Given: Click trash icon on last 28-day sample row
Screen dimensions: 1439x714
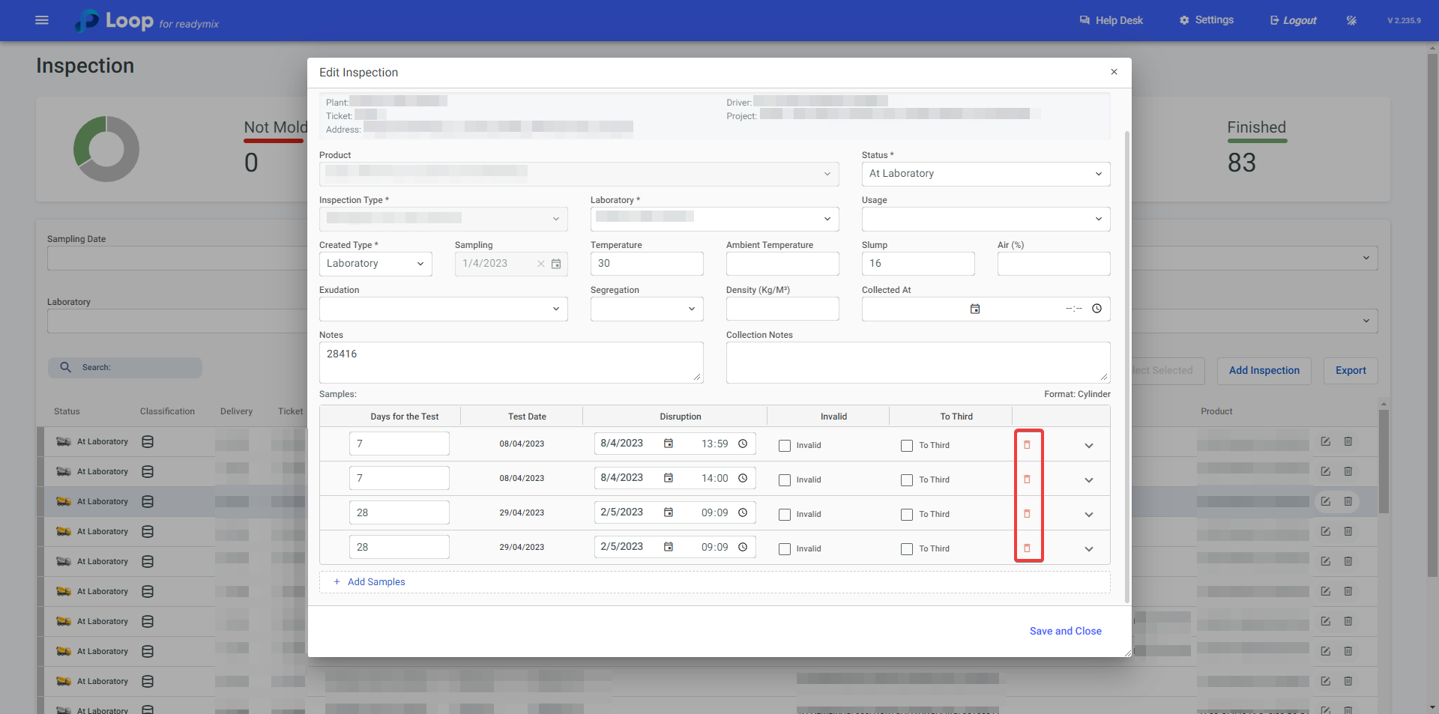Looking at the screenshot, I should click(x=1027, y=548).
